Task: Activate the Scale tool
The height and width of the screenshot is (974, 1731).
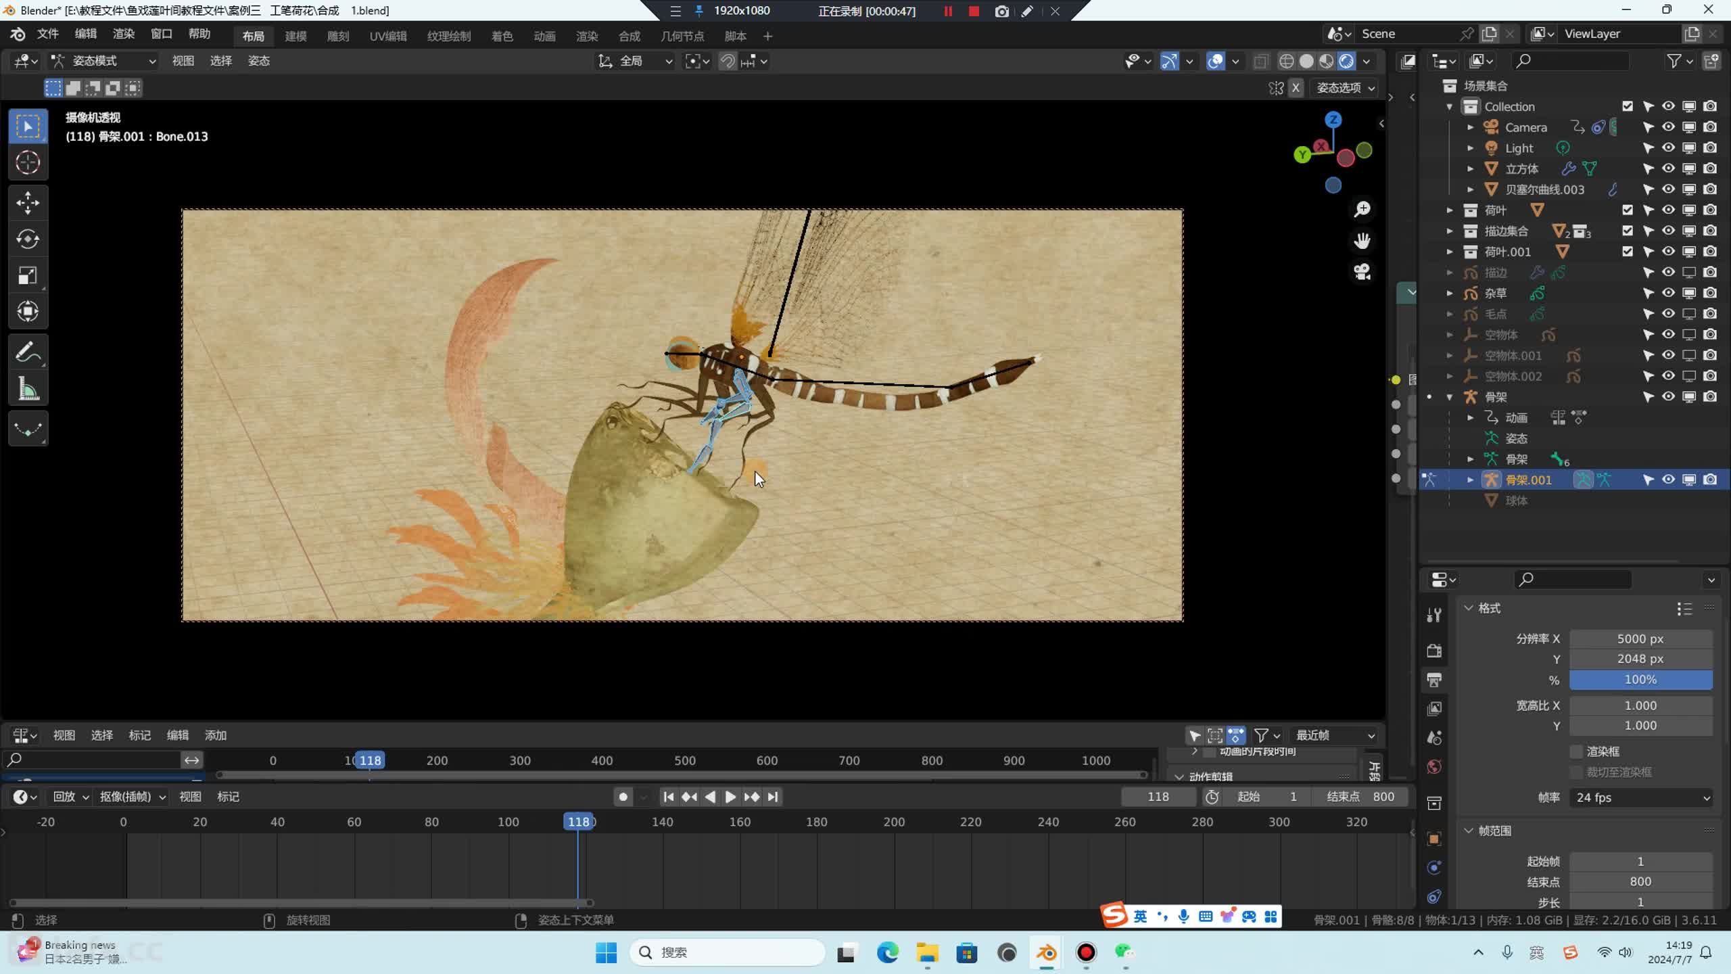Action: 28,276
